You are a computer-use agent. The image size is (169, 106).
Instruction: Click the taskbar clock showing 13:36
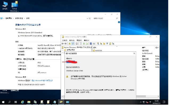(156, 102)
